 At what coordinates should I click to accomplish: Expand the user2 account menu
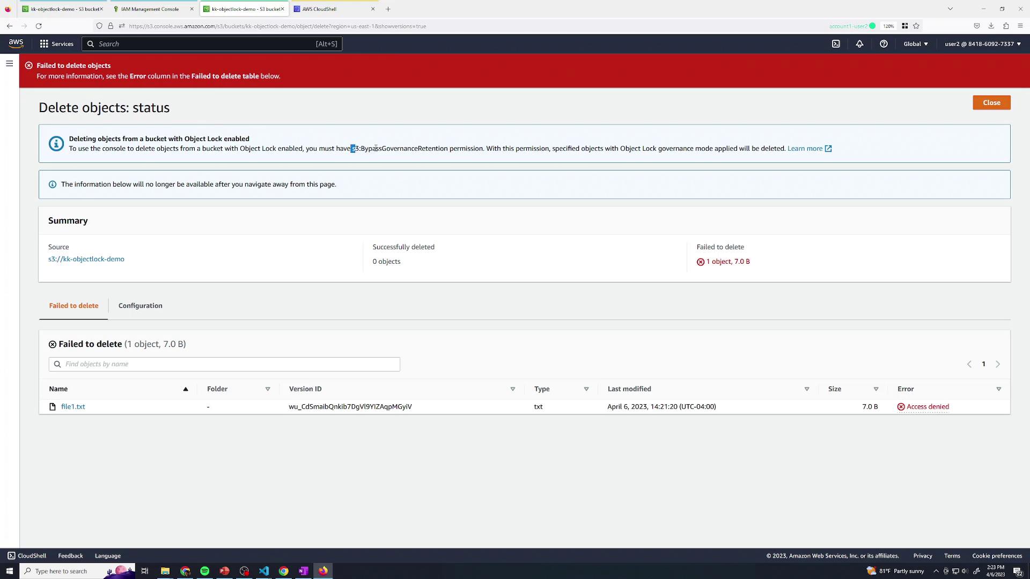(x=982, y=44)
